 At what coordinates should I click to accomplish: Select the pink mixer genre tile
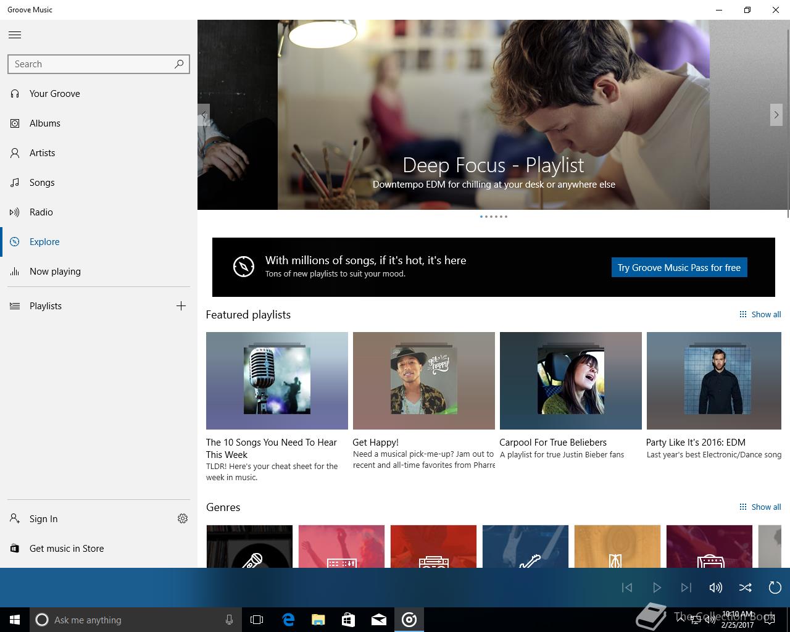pos(341,546)
